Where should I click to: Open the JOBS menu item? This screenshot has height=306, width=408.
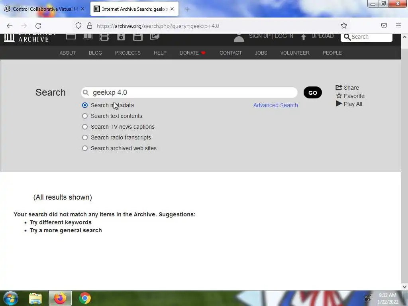[261, 53]
